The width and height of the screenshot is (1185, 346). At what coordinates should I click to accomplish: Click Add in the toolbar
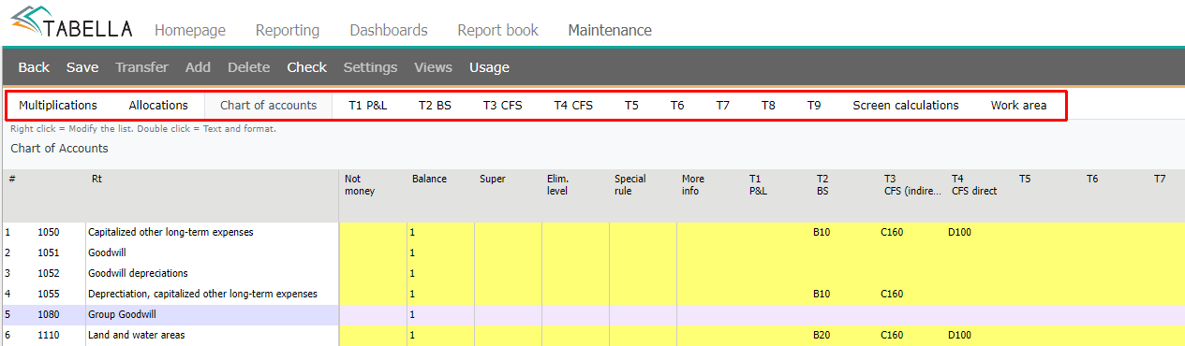coord(198,67)
